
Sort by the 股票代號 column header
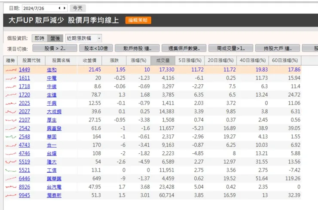[31, 61]
